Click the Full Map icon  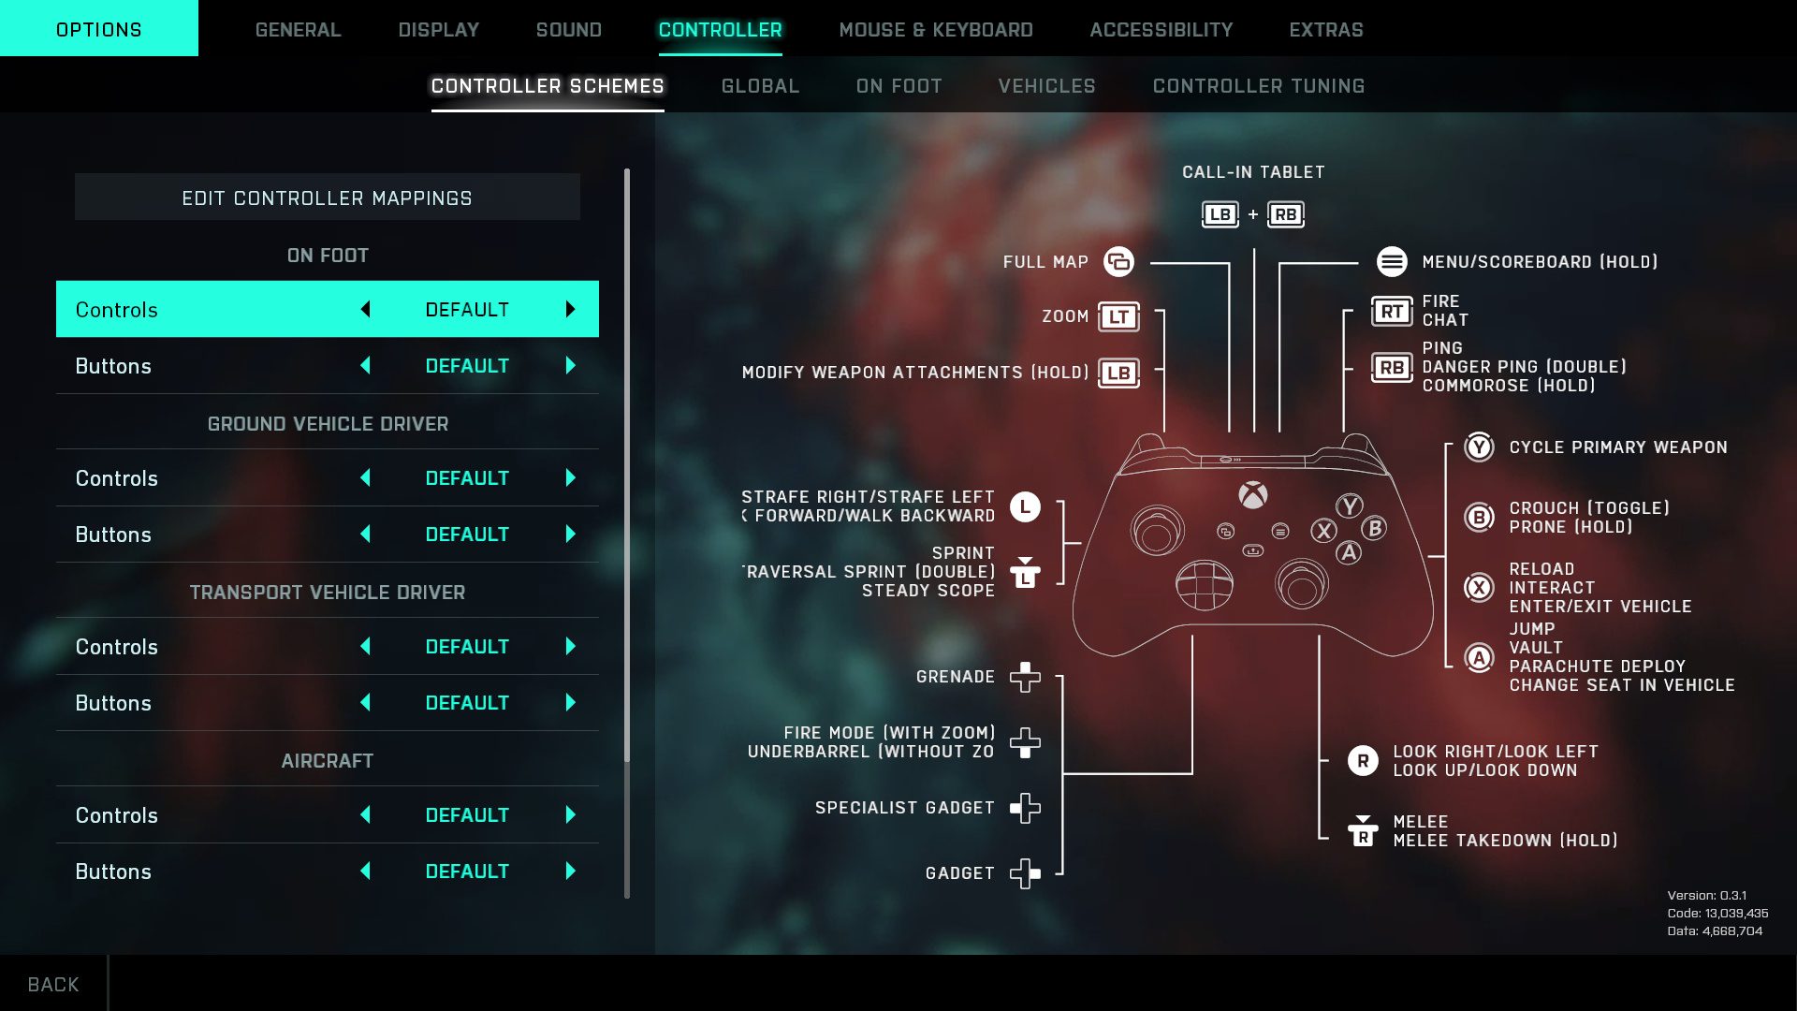(x=1117, y=262)
